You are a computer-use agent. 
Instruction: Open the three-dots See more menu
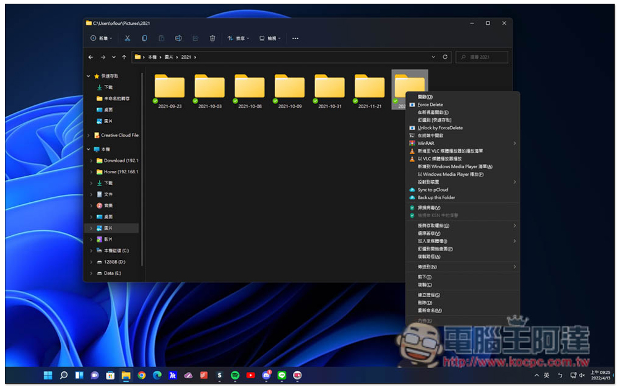295,38
